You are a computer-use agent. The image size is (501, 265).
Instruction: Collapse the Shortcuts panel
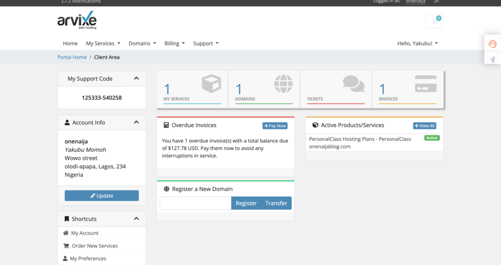coord(137,219)
